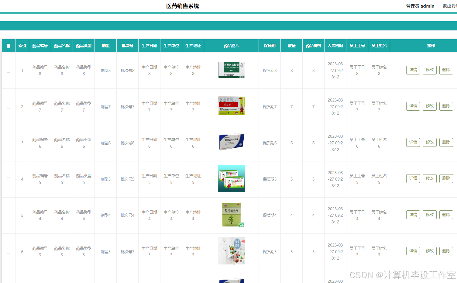Select the 保质期6 cell
Screen dimensions: 457x283
click(270, 143)
